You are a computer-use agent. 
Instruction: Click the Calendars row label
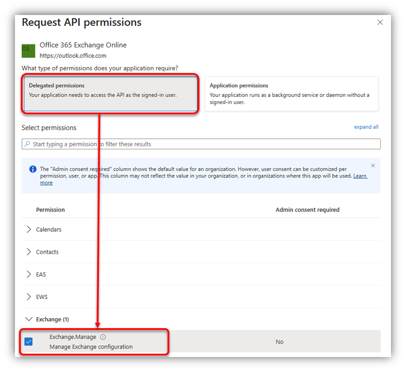coord(49,230)
